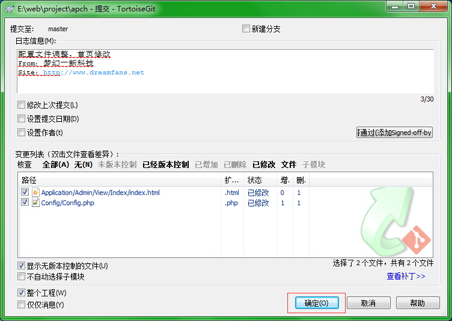This screenshot has width=452, height=321.
Task: Select 全部(A) check filter
Action: [56, 164]
